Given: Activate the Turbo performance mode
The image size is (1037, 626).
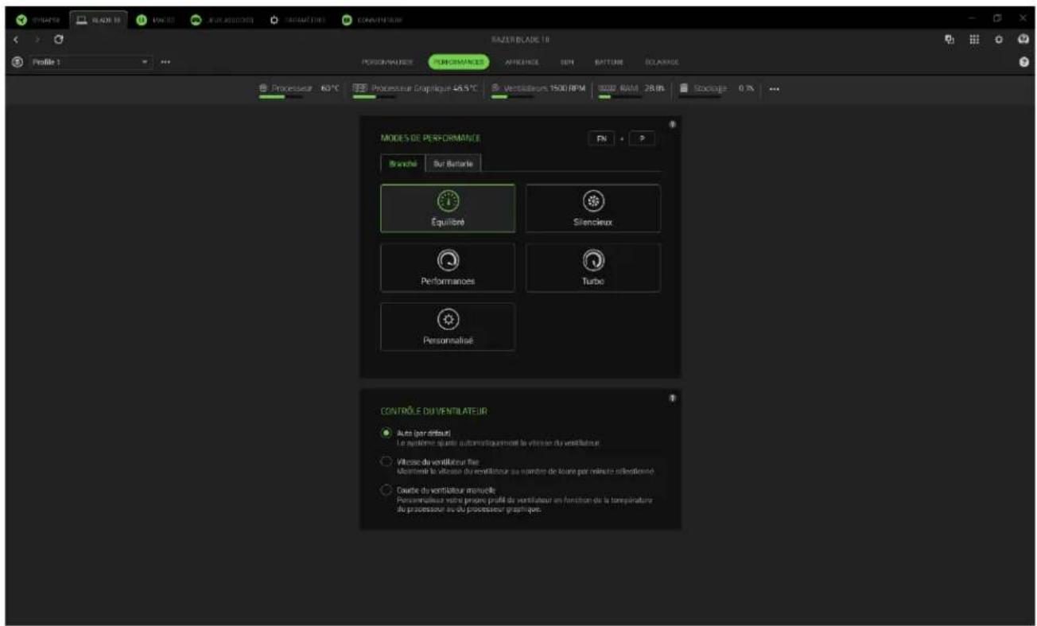Looking at the screenshot, I should pos(593,267).
